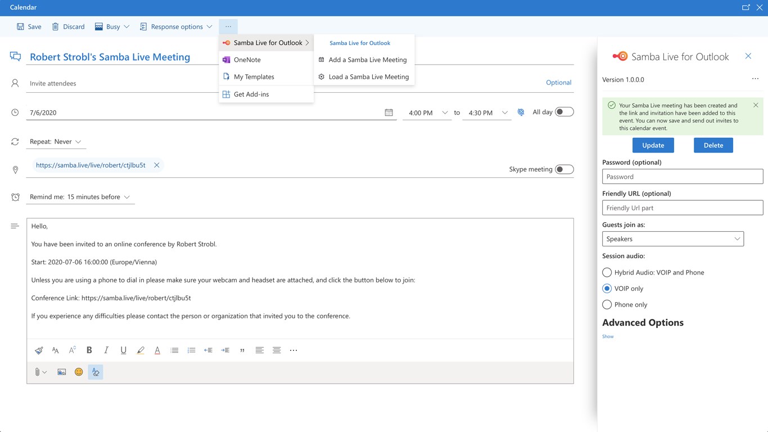Pop out the Calendar window
This screenshot has width=768, height=432.
[746, 7]
